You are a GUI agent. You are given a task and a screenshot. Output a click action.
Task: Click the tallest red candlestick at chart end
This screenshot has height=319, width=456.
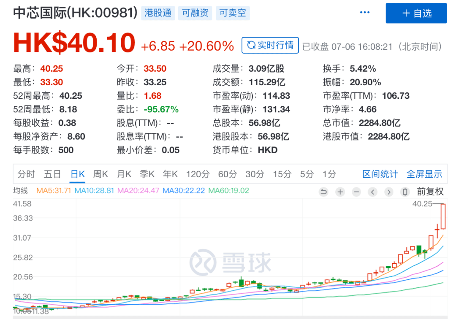tap(443, 216)
